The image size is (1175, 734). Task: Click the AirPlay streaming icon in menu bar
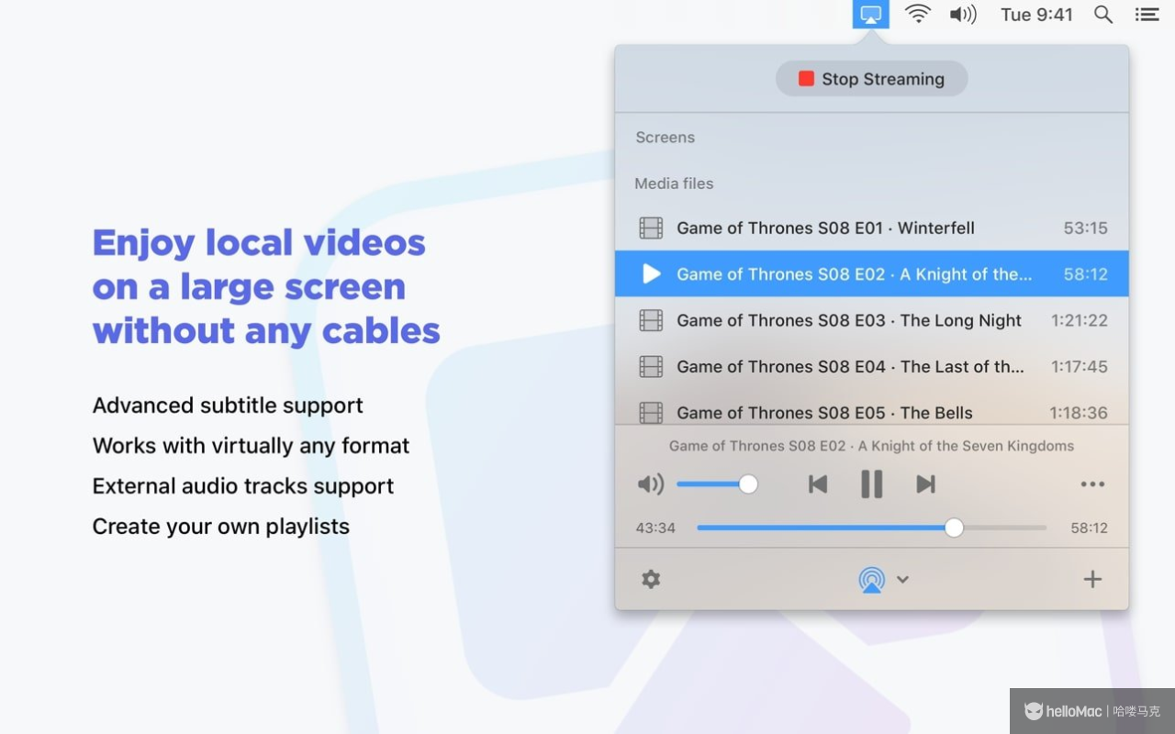pos(871,15)
